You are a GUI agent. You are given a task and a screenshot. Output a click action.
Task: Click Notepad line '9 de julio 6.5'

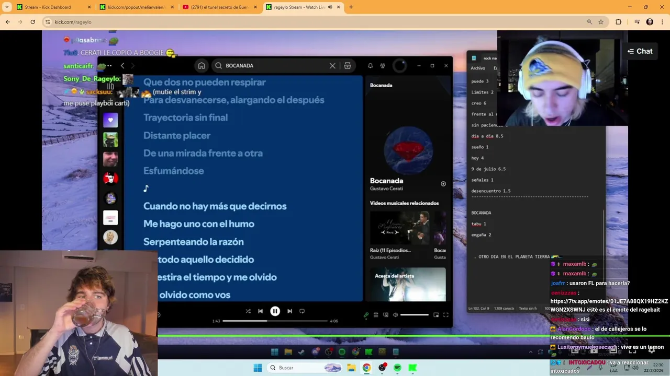click(488, 169)
